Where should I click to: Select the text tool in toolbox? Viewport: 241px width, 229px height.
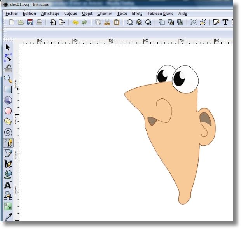click(x=8, y=185)
